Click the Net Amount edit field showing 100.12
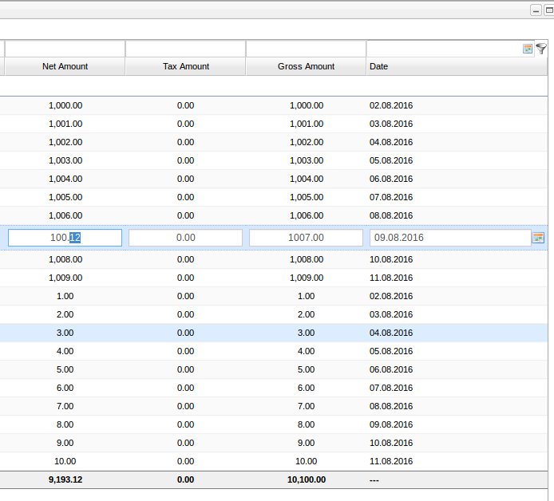The height and width of the screenshot is (501, 554). 65,238
